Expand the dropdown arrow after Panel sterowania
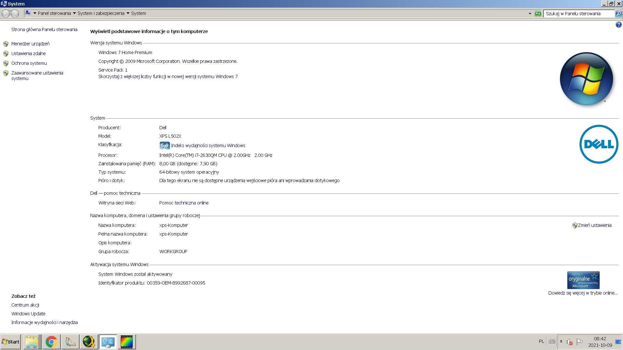This screenshot has height=350, width=623. coord(74,13)
